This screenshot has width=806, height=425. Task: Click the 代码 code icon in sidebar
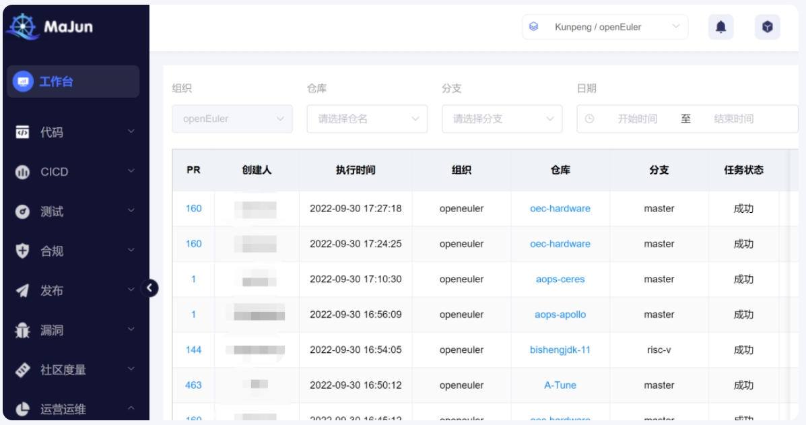(22, 133)
